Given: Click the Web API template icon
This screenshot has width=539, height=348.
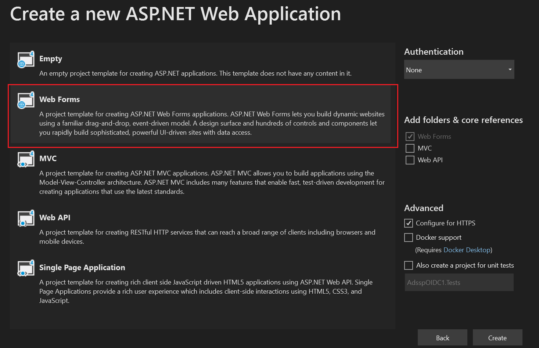Looking at the screenshot, I should 26,218.
